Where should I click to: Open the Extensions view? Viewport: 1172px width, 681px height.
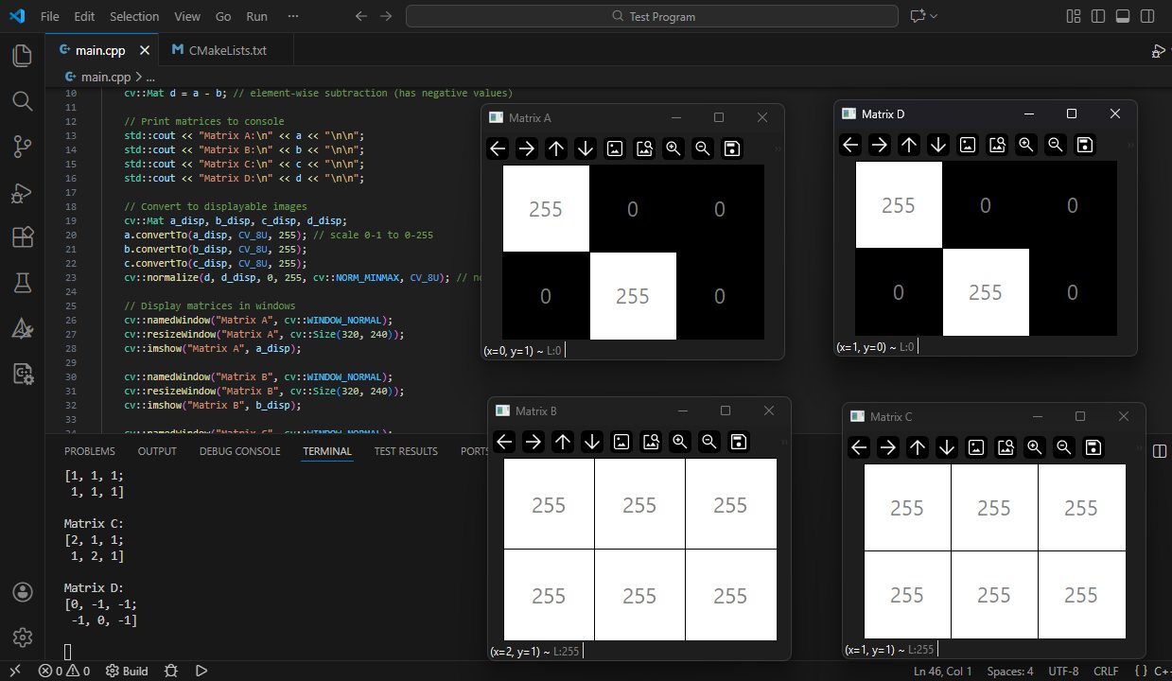click(x=23, y=237)
